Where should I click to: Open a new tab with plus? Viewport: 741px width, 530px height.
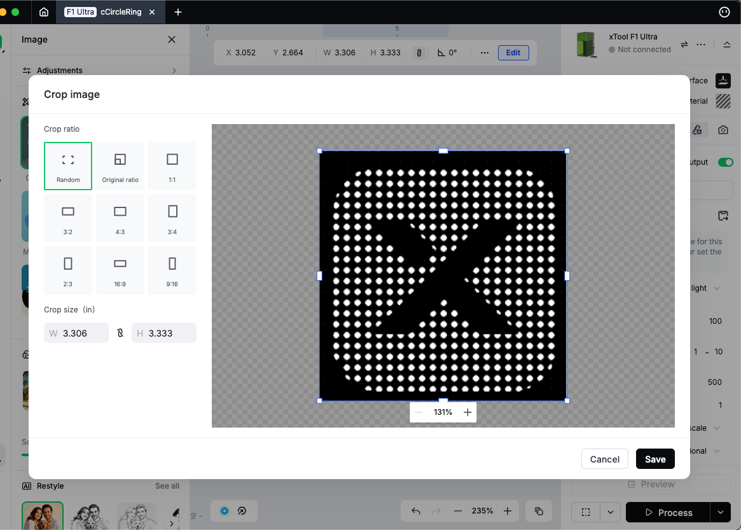point(178,12)
